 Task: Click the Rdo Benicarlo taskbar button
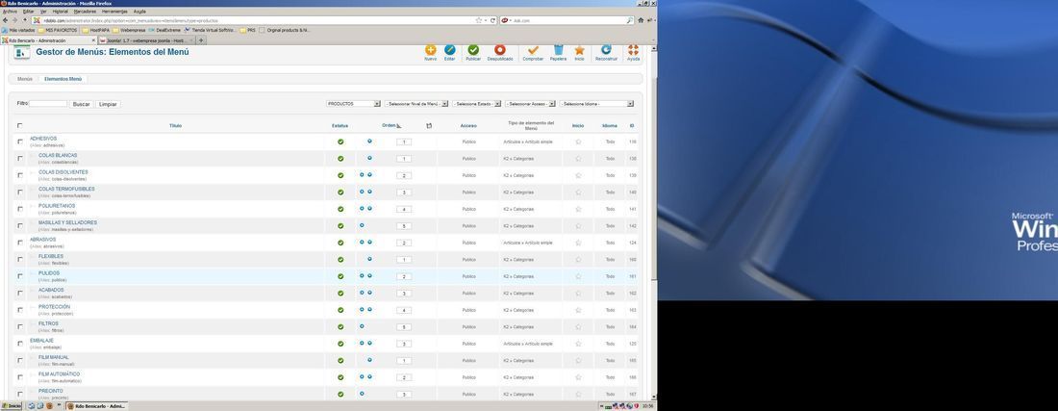click(96, 406)
